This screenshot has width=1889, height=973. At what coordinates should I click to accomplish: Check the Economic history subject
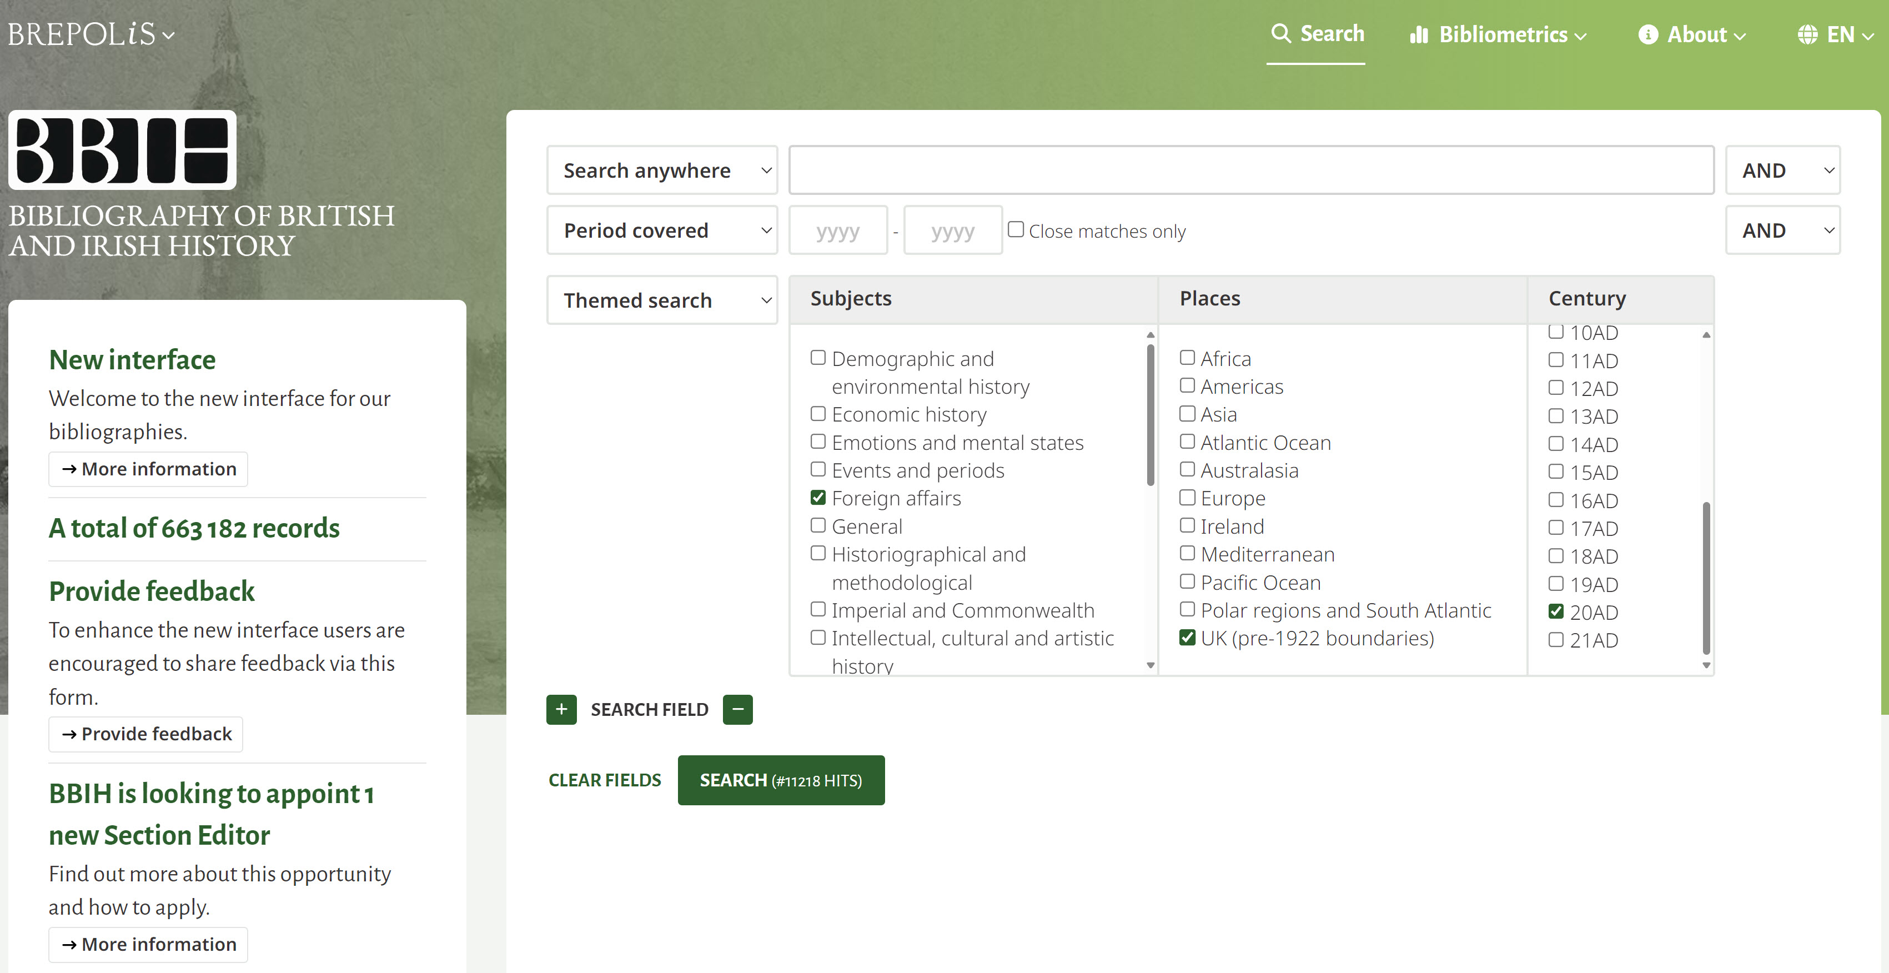click(x=818, y=414)
